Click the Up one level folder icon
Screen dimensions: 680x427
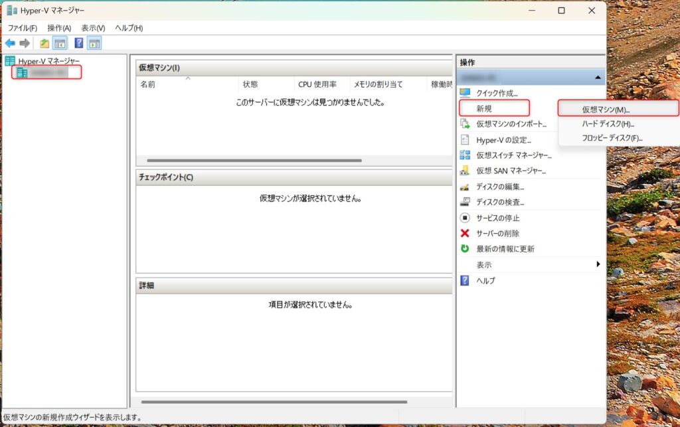[44, 43]
